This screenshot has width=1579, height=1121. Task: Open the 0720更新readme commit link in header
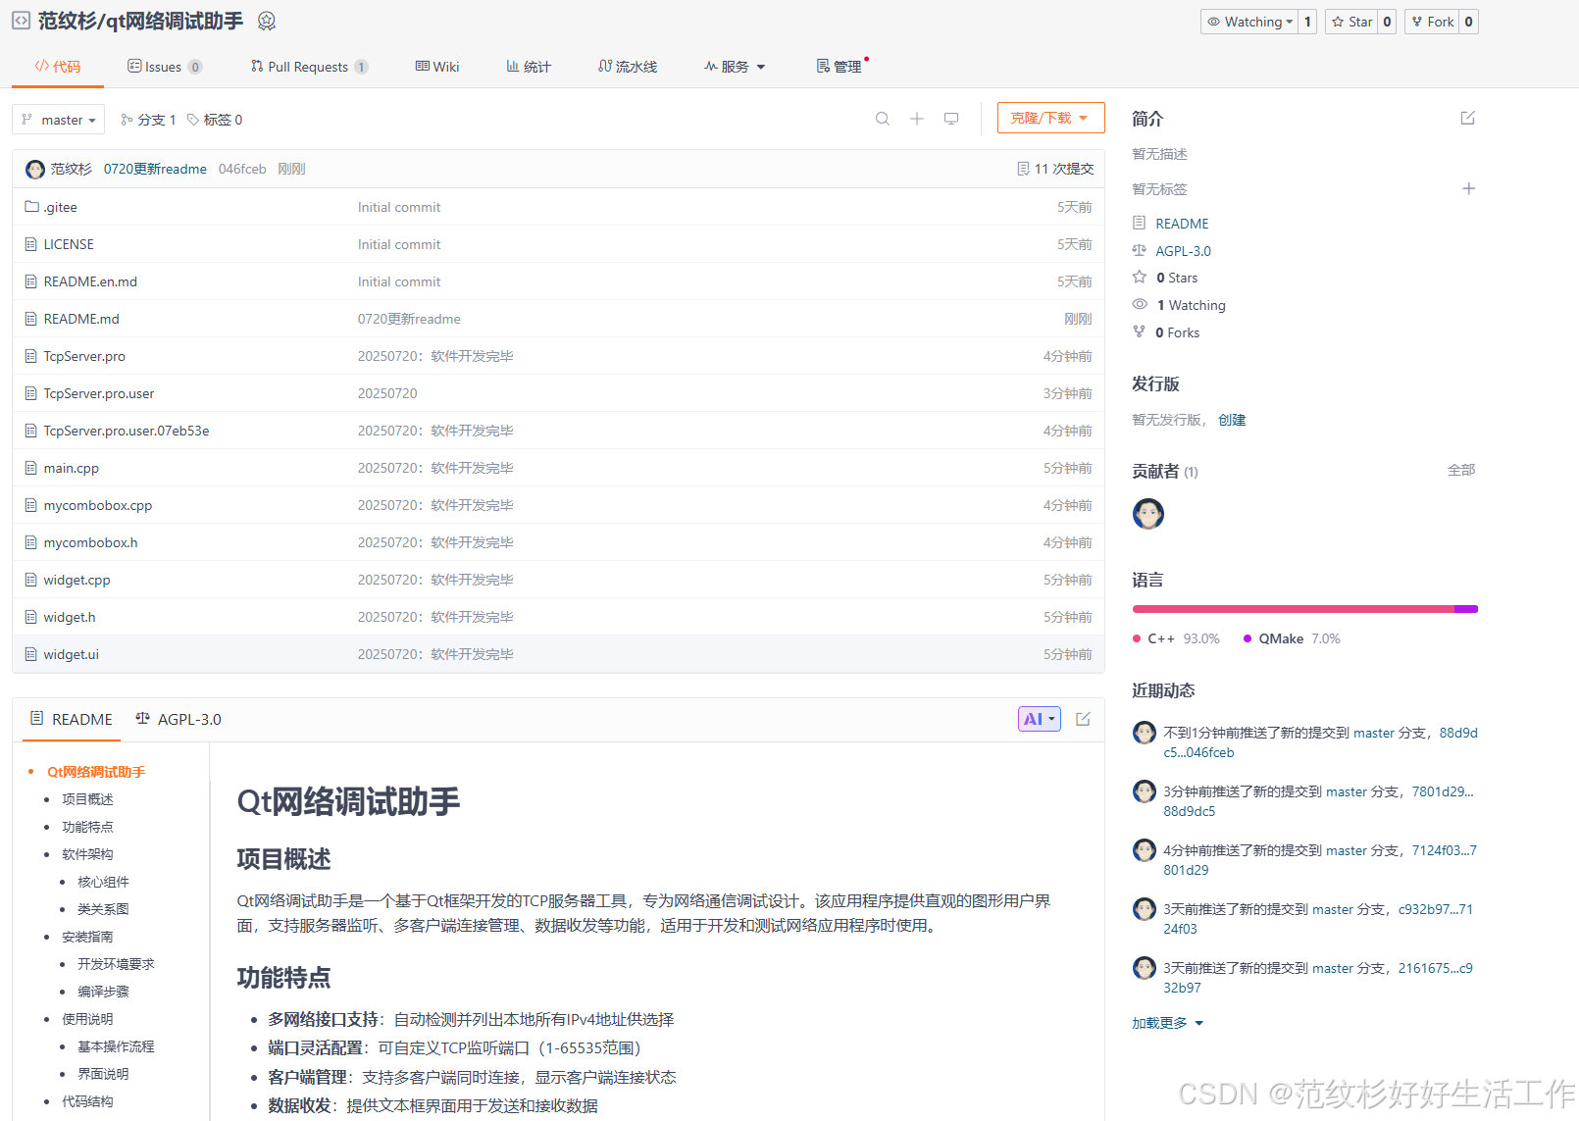tap(155, 169)
